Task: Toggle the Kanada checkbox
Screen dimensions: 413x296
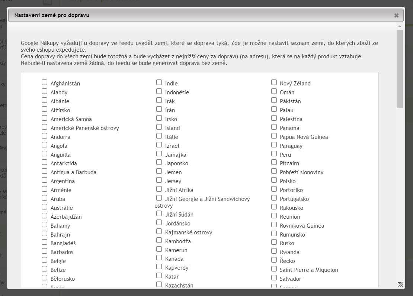Action: pyautogui.click(x=159, y=258)
